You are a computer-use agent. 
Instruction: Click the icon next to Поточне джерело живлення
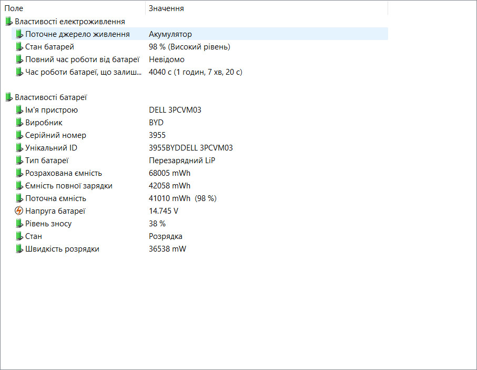click(19, 34)
